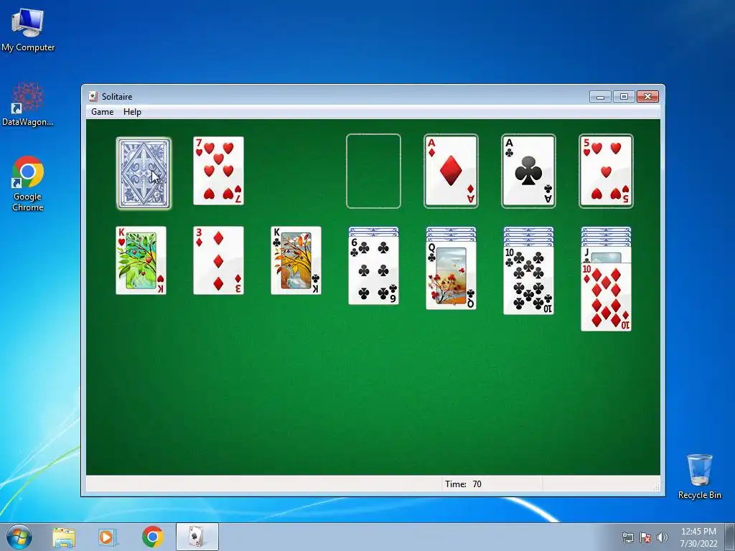Select the 7 of hearts waste card
The image size is (735, 551).
(x=218, y=171)
